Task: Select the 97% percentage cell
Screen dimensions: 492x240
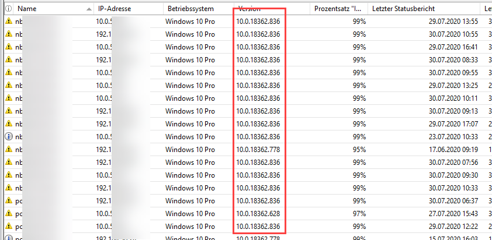Action: pyautogui.click(x=359, y=214)
